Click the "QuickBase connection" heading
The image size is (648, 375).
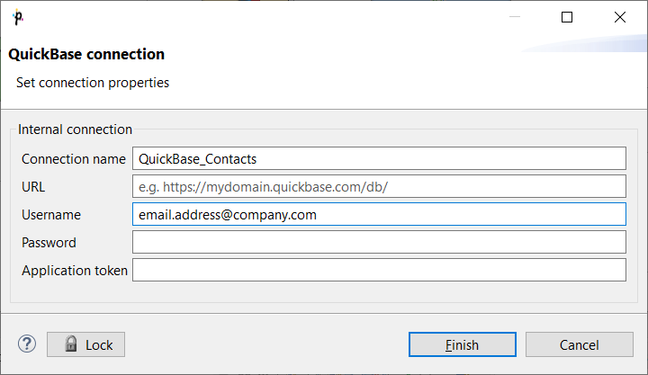[86, 54]
